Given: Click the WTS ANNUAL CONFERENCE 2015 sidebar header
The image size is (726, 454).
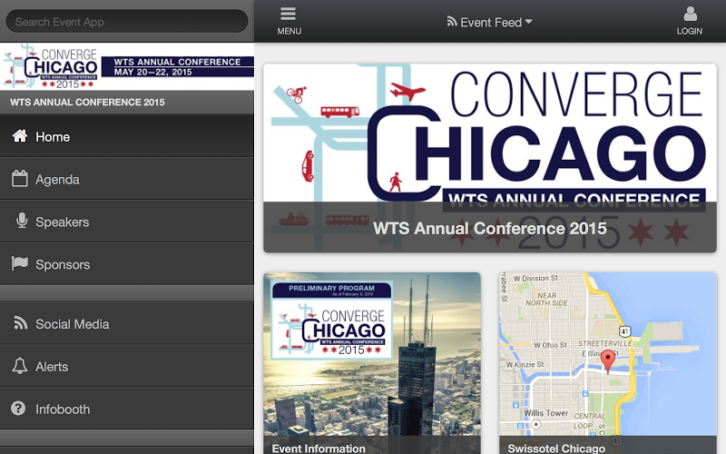Looking at the screenshot, I should (127, 102).
